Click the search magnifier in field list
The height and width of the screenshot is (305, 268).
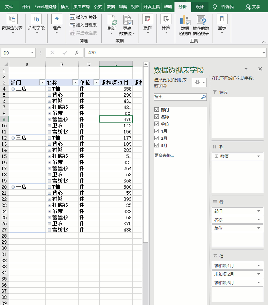pos(203,97)
